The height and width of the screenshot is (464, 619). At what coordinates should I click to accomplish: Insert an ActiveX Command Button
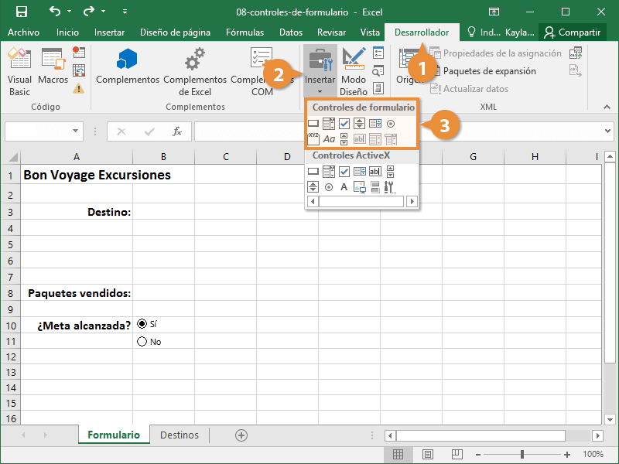(313, 172)
